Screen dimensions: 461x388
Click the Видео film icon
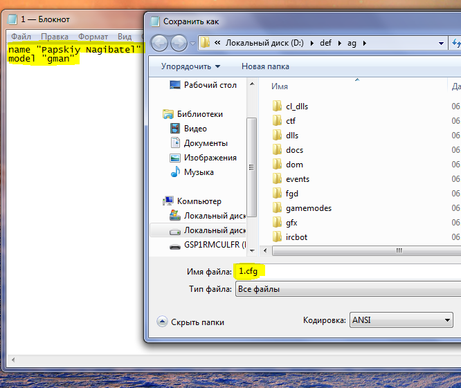[175, 129]
